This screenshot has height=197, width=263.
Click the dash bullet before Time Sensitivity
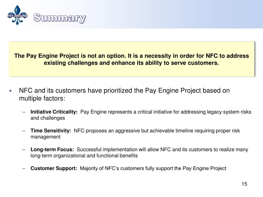(x=24, y=131)
